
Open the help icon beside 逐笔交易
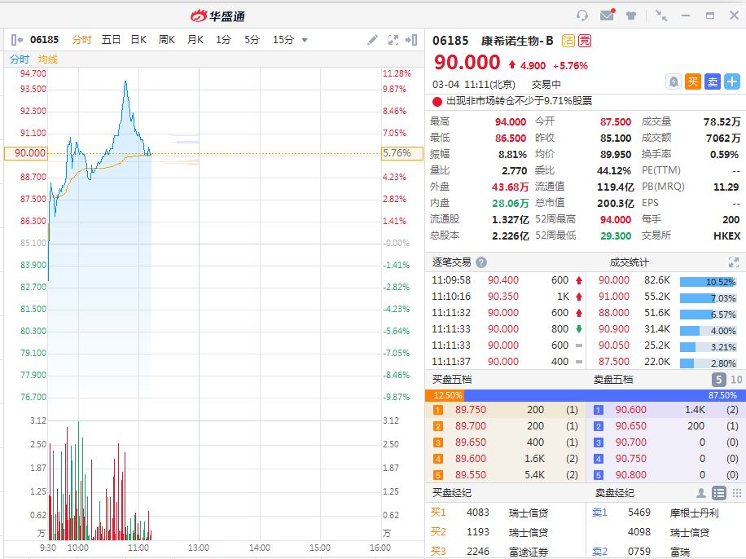tap(481, 262)
